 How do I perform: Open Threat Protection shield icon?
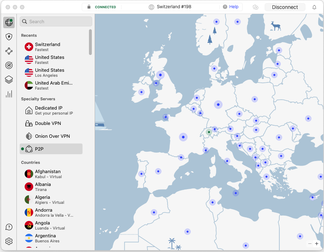click(x=9, y=37)
